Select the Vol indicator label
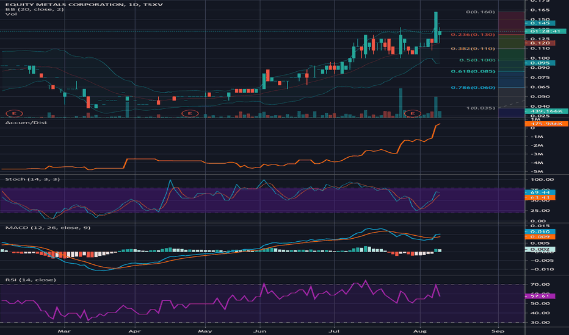This screenshot has height=335, width=569. (x=11, y=14)
